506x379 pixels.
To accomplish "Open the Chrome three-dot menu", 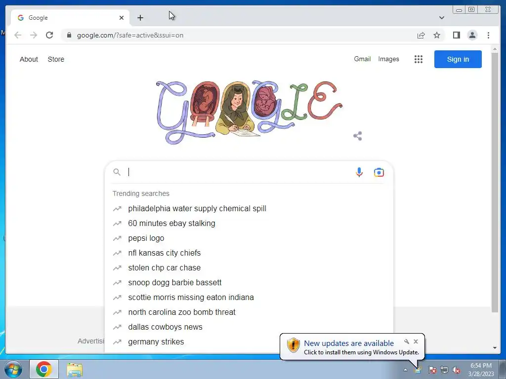I will click(488, 35).
